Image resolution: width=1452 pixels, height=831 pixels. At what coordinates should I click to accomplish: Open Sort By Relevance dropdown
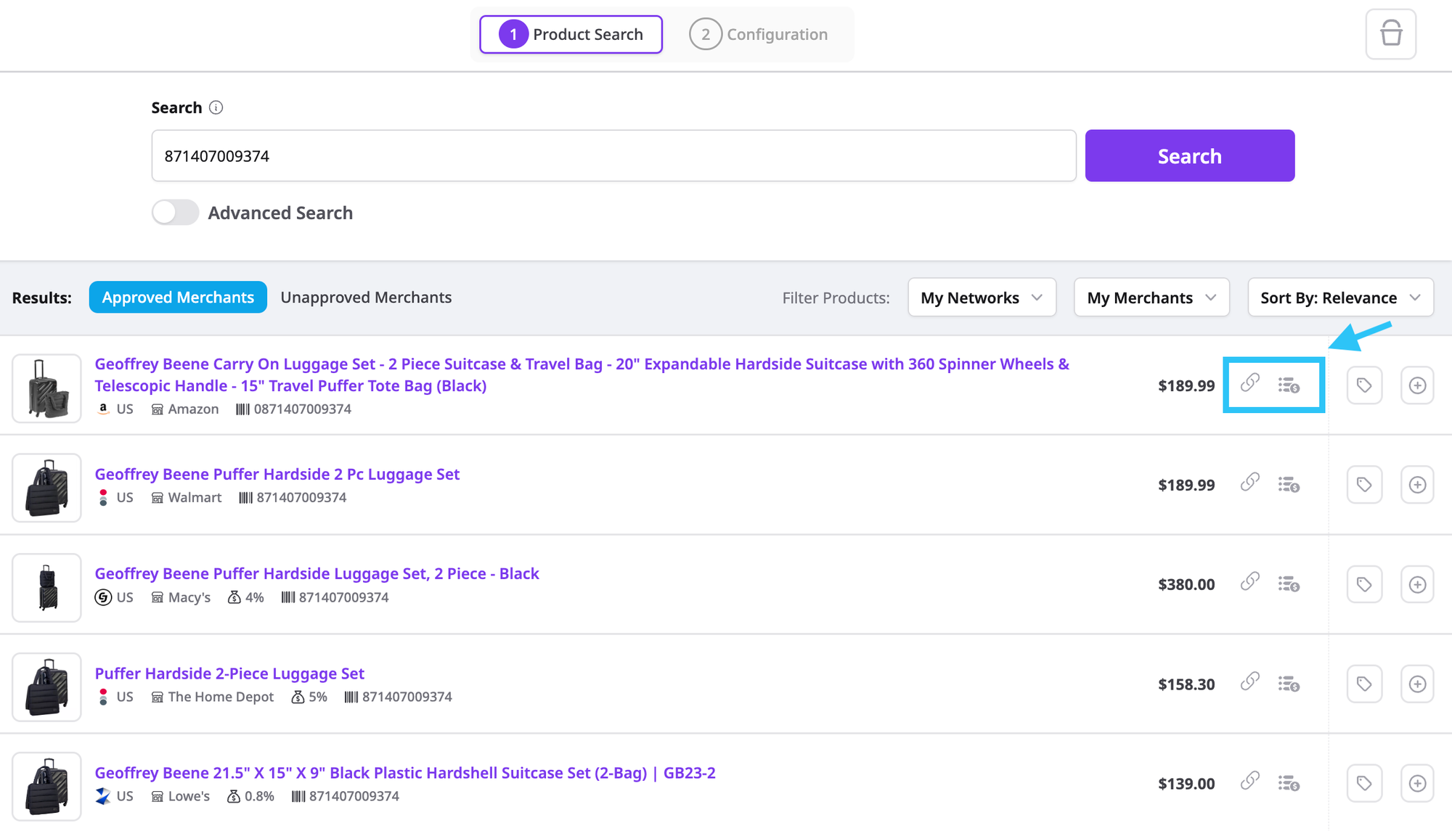(x=1340, y=298)
